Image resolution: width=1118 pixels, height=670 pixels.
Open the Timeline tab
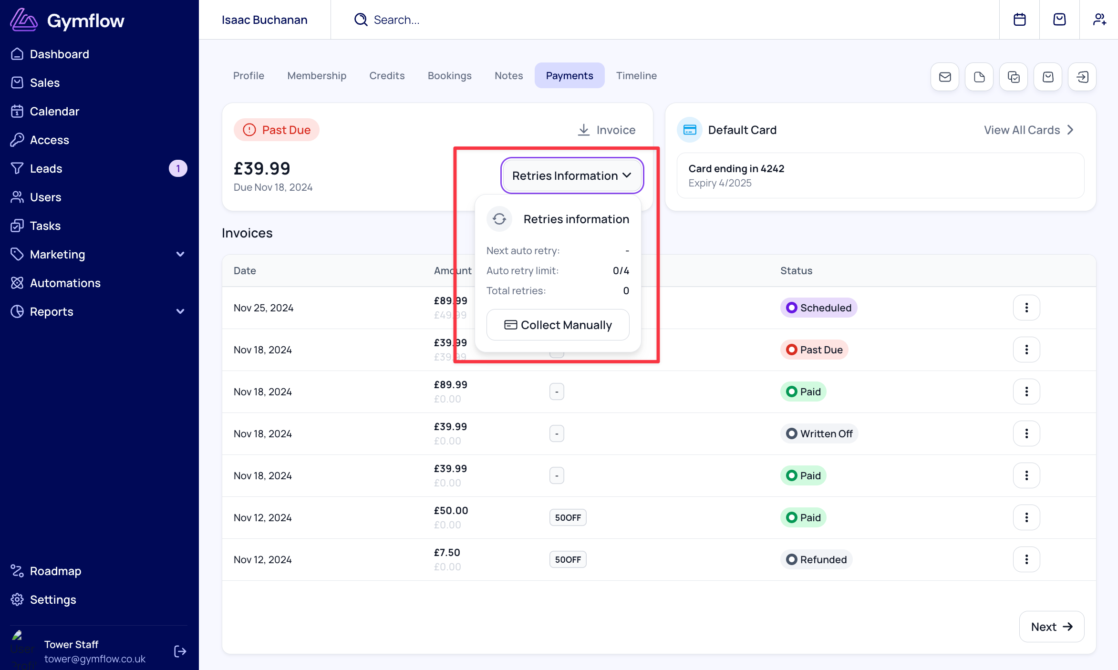[636, 75]
